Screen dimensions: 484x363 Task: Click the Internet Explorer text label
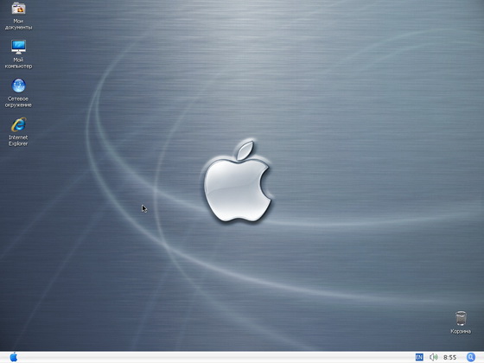pos(18,140)
